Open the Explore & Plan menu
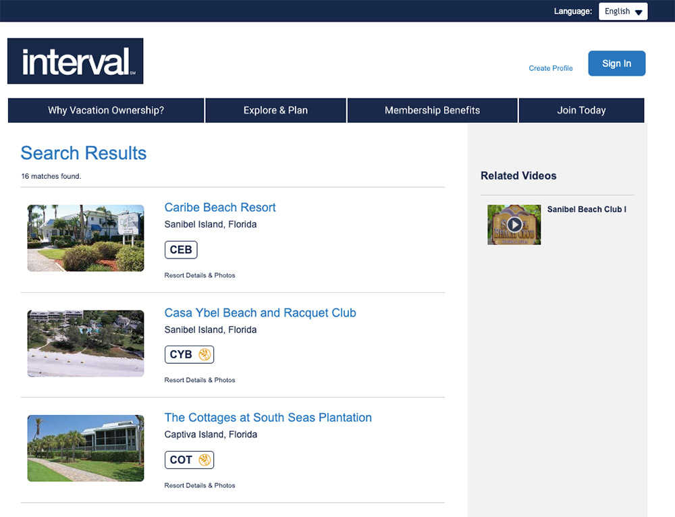This screenshot has width=675, height=517. point(275,110)
